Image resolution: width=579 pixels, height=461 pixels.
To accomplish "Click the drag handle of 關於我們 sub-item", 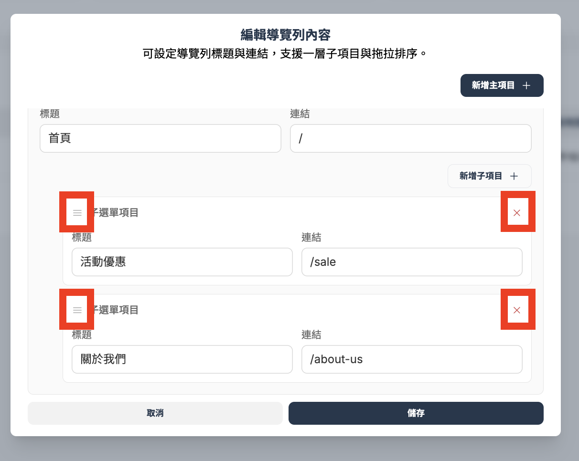I will pyautogui.click(x=76, y=310).
